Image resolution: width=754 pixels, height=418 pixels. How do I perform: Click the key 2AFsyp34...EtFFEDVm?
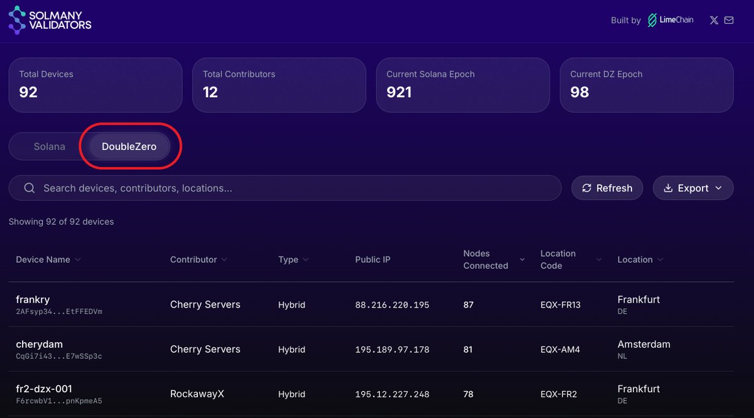(x=59, y=311)
